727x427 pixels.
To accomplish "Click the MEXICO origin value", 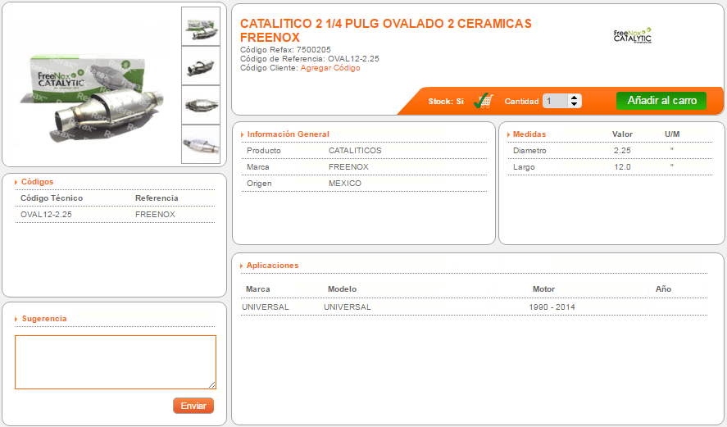I will point(345,183).
